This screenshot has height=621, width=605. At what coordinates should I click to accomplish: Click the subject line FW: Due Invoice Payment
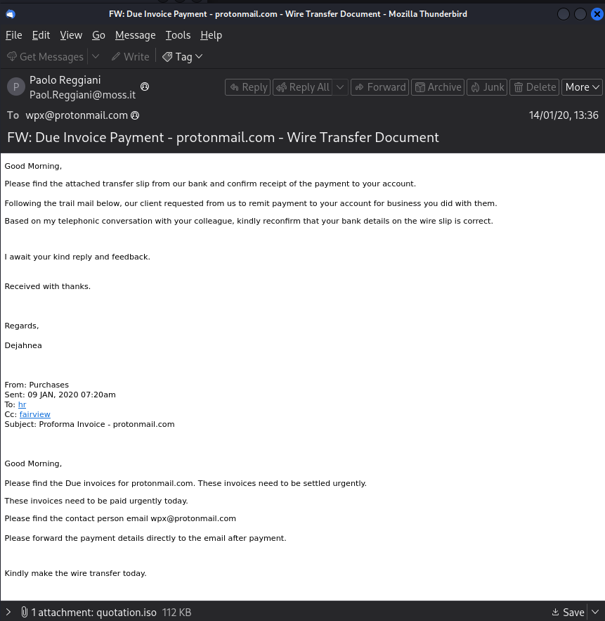tap(223, 137)
